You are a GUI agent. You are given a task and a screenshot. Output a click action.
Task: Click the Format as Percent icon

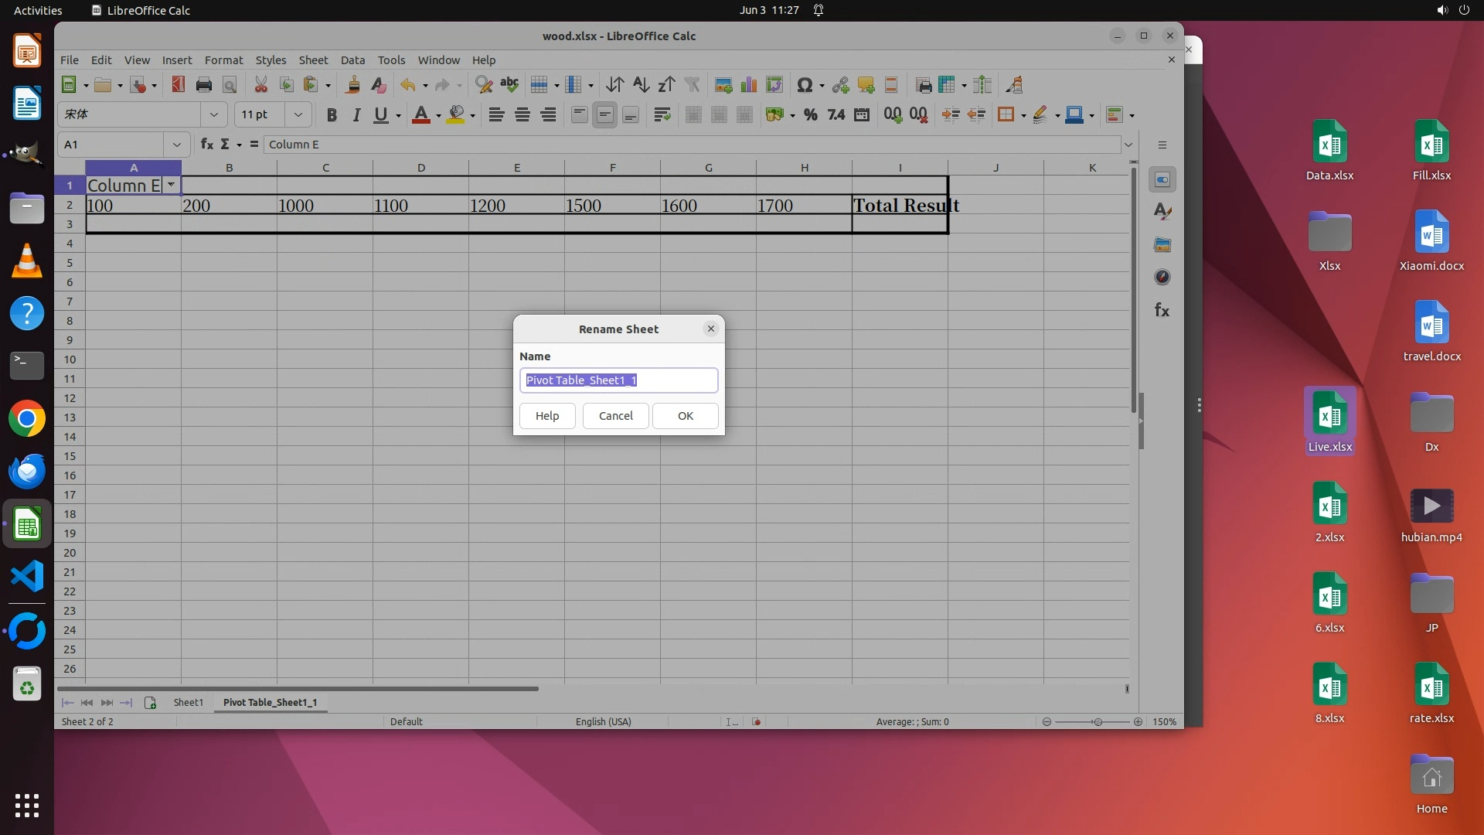click(810, 115)
